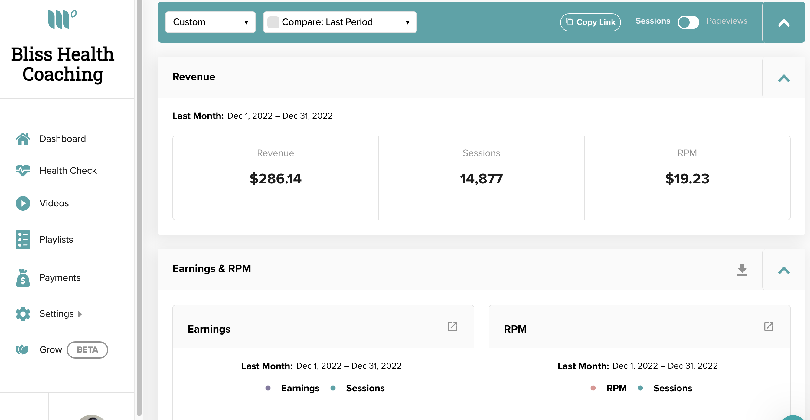Click the Dashboard house icon
The height and width of the screenshot is (420, 810).
point(23,139)
